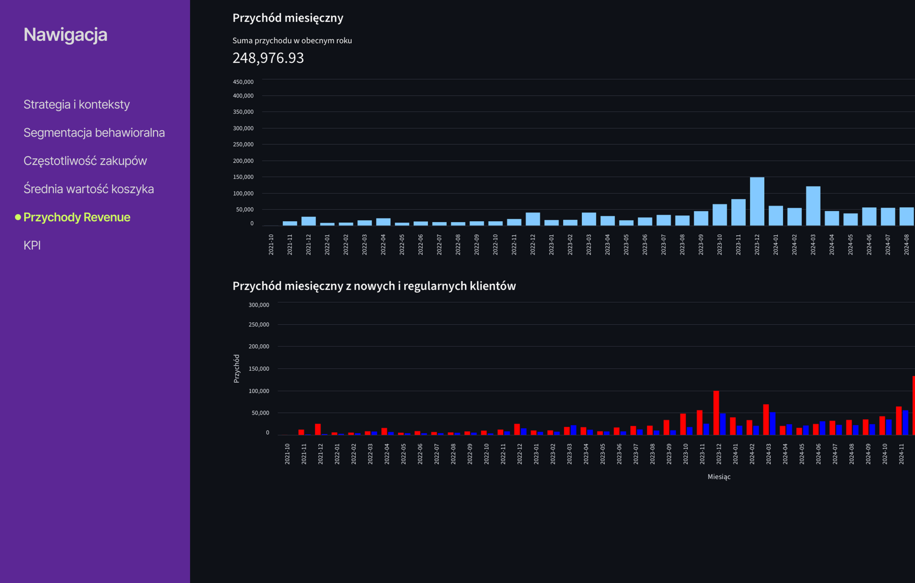
Task: Click the red 2024-11 bar in the lower chart
Action: [x=899, y=421]
